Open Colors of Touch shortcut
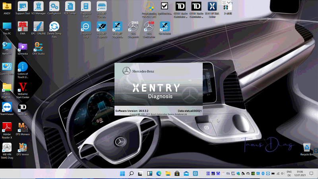This screenshot has height=179, width=318. coord(23,70)
